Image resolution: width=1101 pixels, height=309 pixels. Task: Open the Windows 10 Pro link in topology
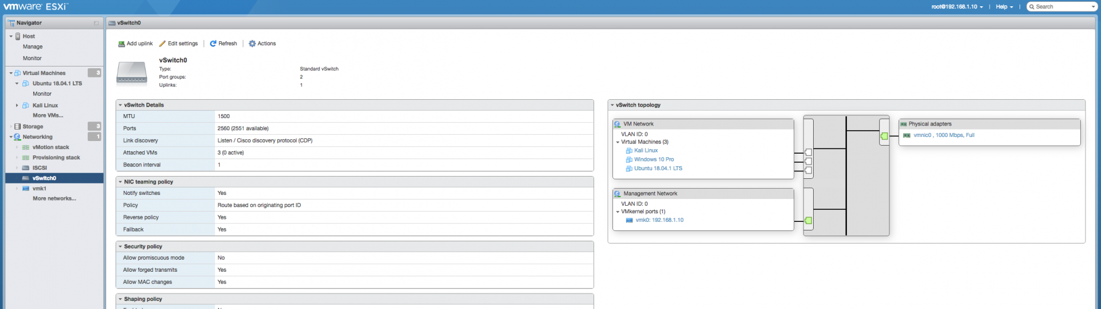(x=654, y=160)
